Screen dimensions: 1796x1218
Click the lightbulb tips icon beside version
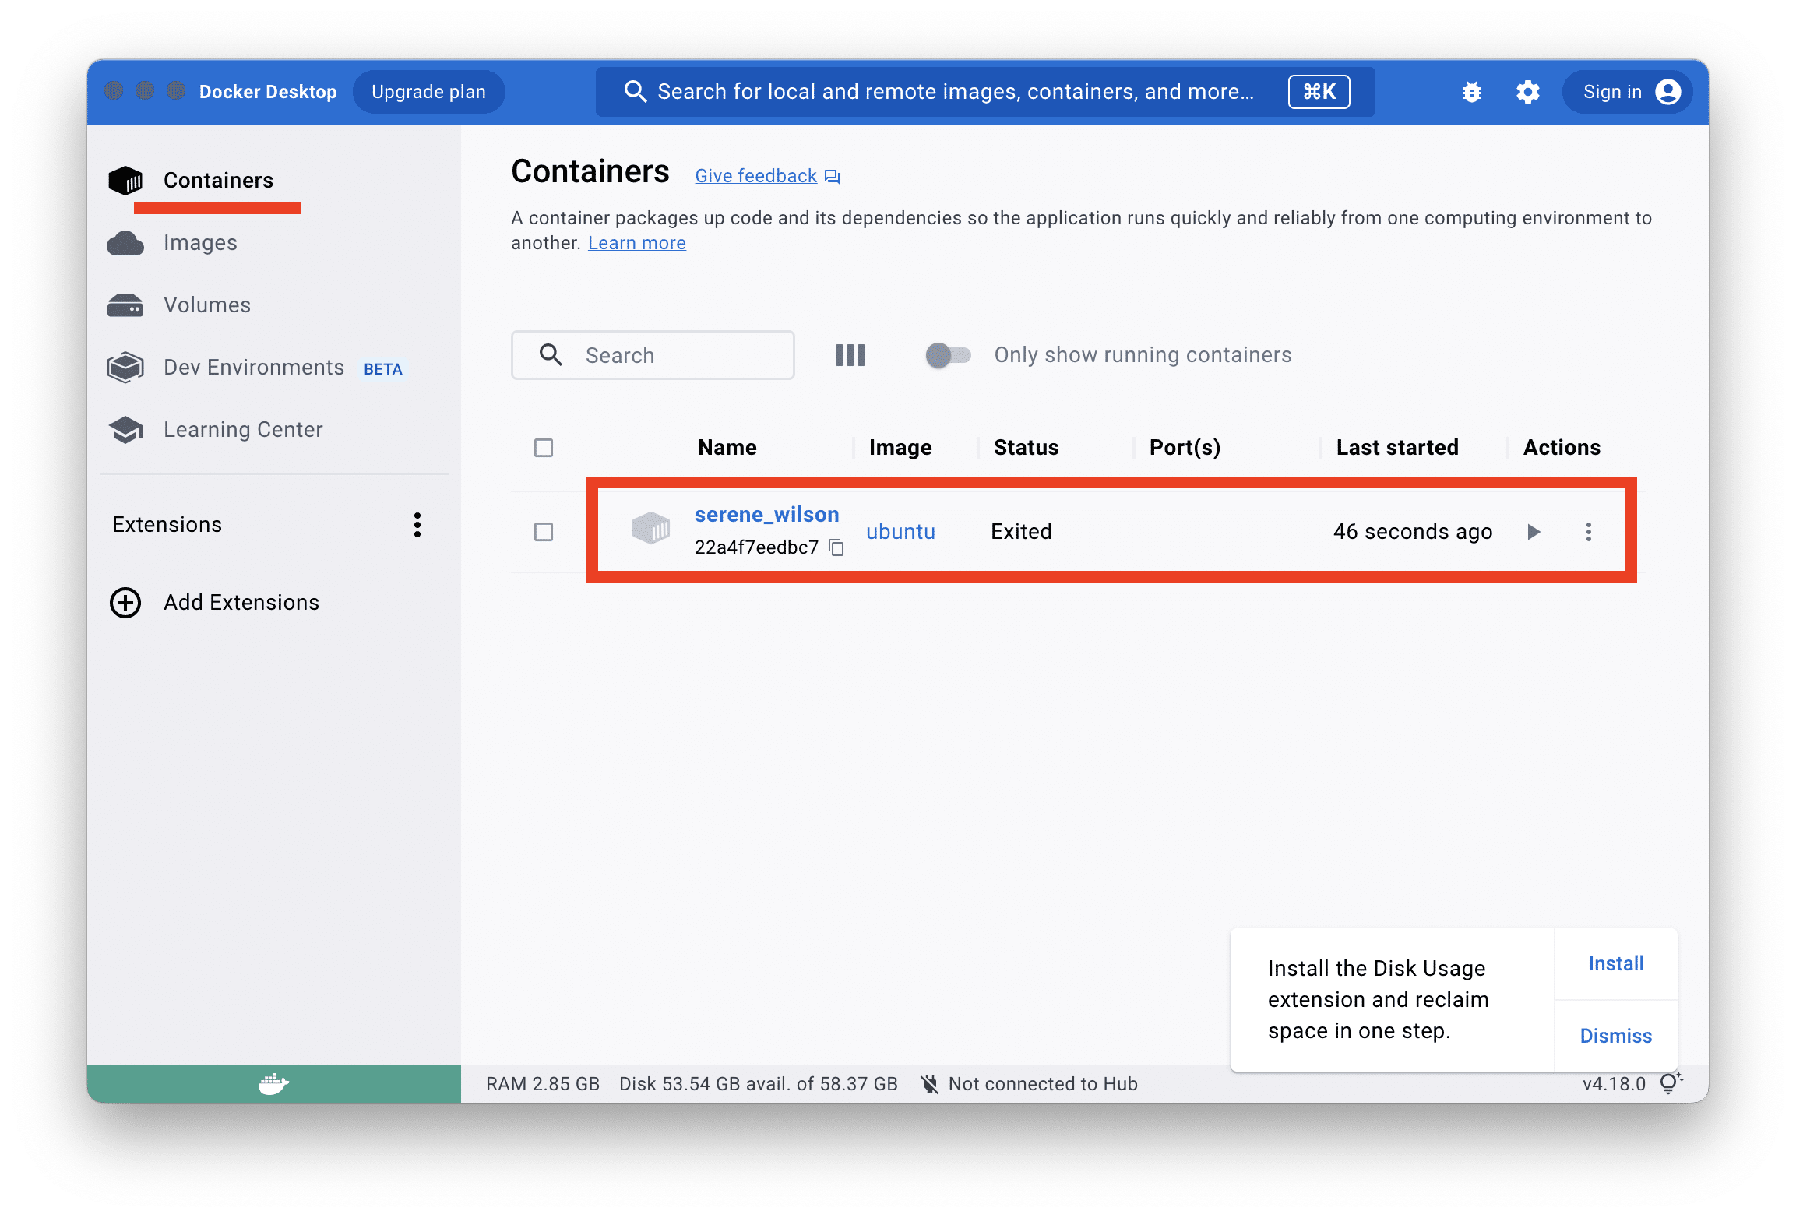click(x=1670, y=1082)
